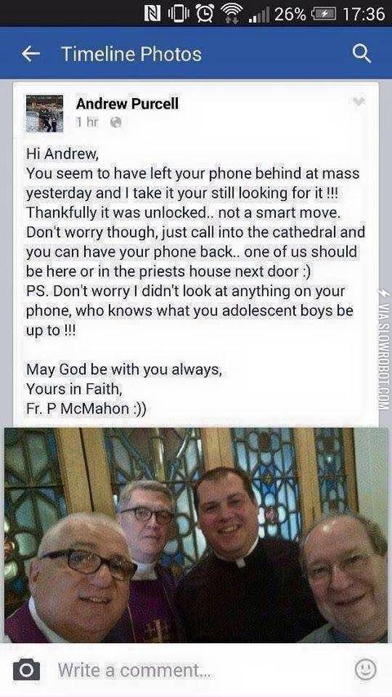Tap the camera icon beside comment box

[x=26, y=669]
